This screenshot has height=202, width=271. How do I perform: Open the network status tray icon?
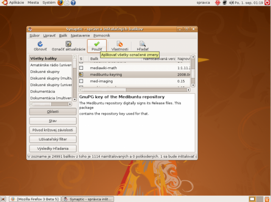(x=224, y=3)
